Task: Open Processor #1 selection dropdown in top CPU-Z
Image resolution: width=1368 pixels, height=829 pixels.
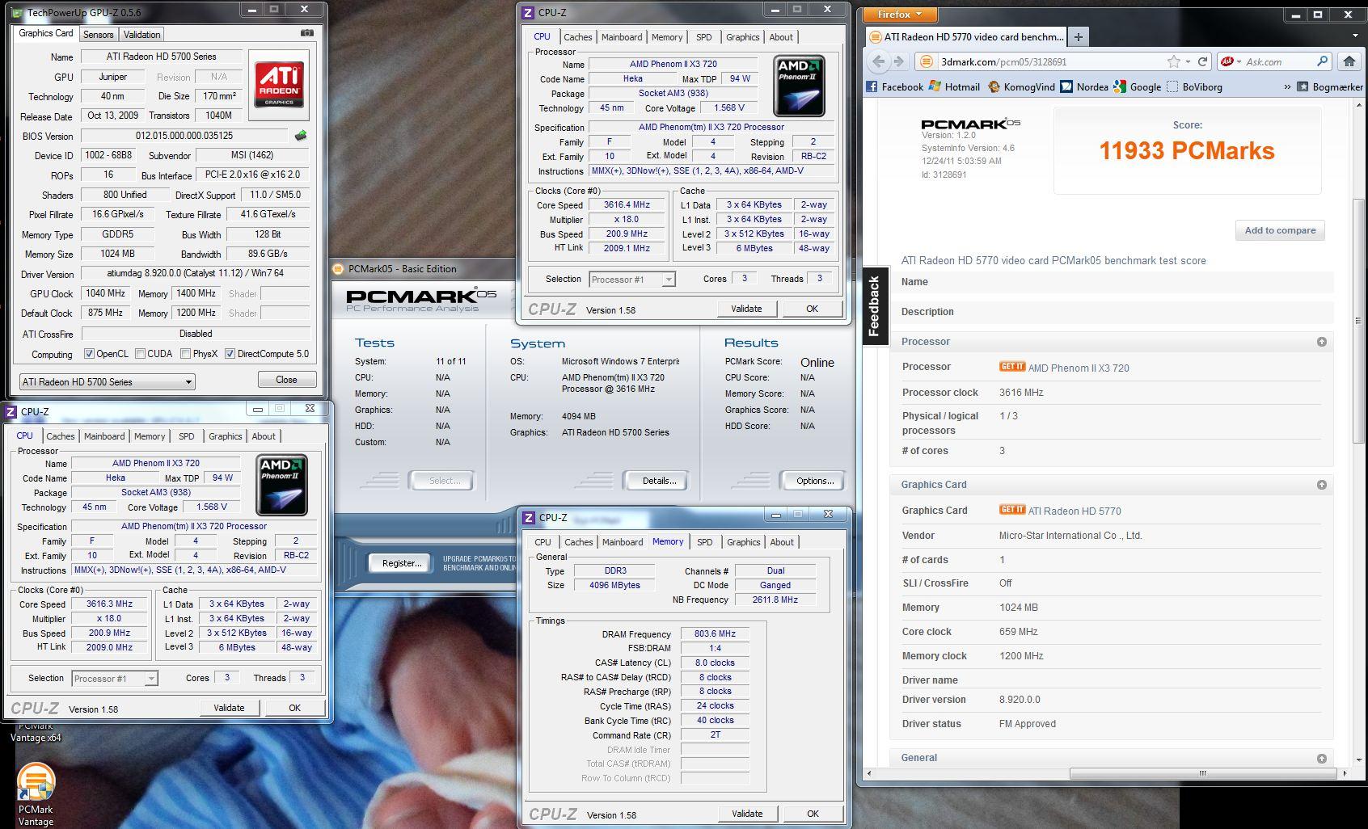Action: pos(632,280)
